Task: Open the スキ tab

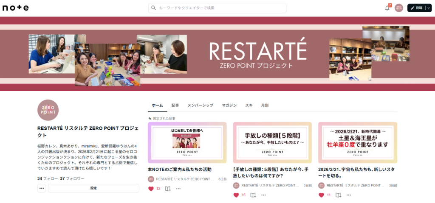Action: coord(249,105)
